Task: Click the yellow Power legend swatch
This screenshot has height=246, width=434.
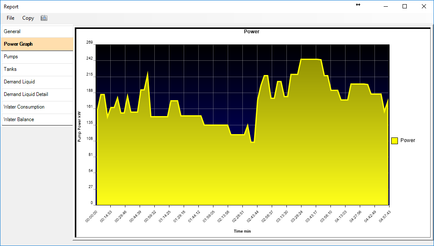Action: [x=395, y=141]
